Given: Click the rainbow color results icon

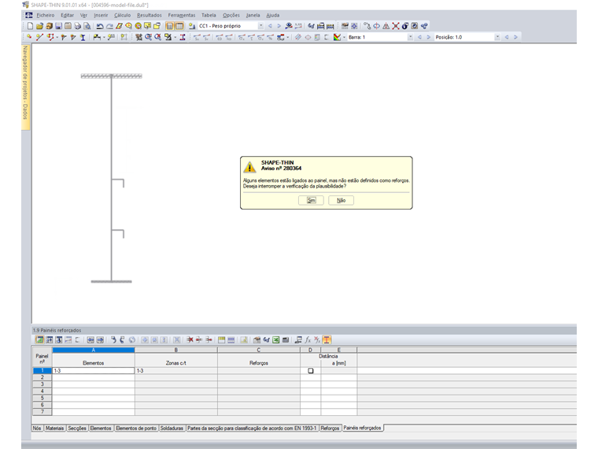Looking at the screenshot, I should 337,37.
